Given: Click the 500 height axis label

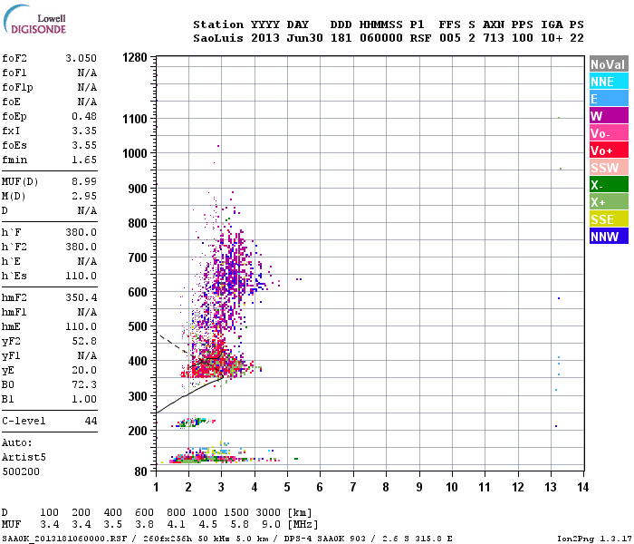Looking at the screenshot, I should 138,326.
